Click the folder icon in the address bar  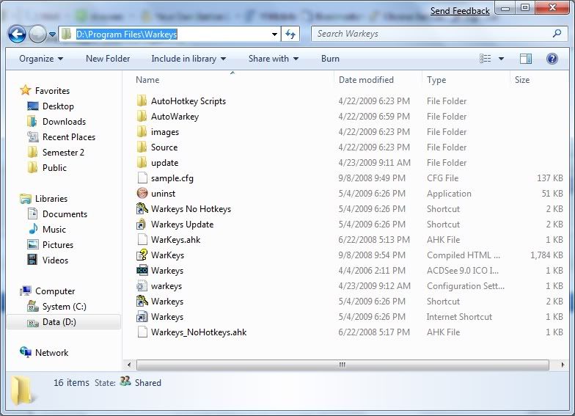coord(67,34)
